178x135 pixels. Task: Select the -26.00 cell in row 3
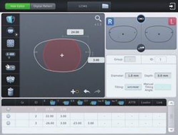50,123
